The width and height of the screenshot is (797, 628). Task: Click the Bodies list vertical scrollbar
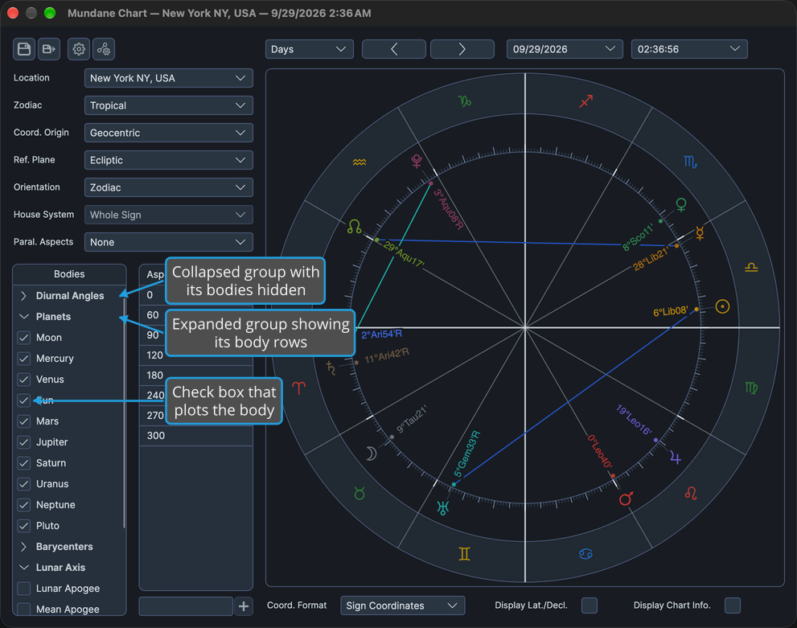(124, 412)
